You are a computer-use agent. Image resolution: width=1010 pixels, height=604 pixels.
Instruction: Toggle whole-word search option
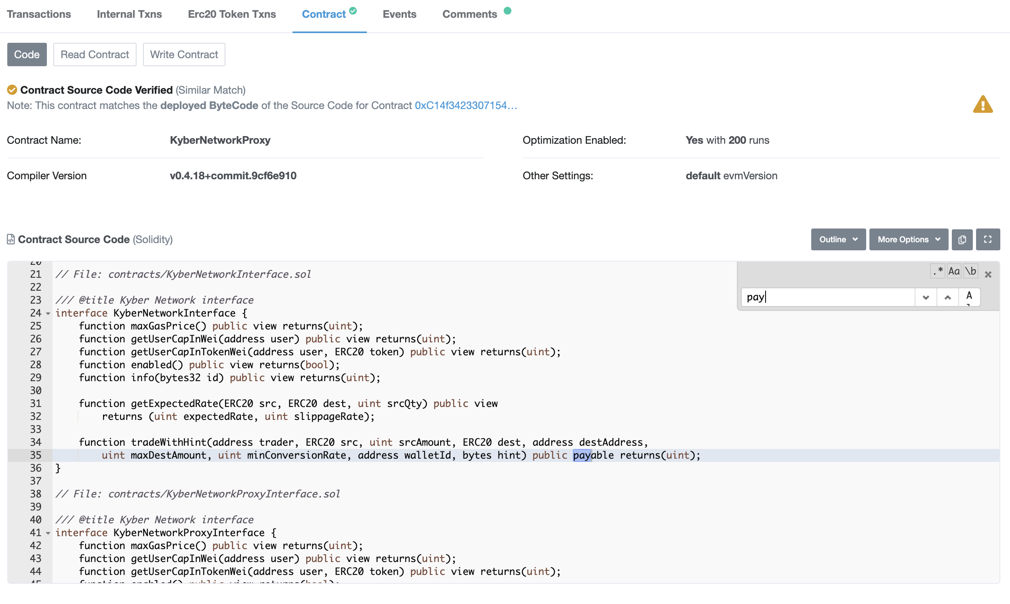pos(970,271)
